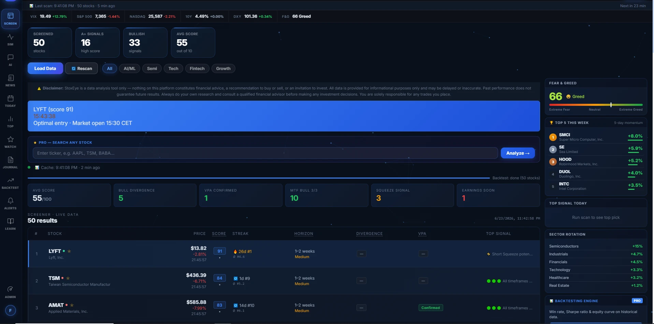Viewport: 654px width, 324px height.
Task: Open the MTF Bull 3/3 stat card
Action: (x=326, y=195)
